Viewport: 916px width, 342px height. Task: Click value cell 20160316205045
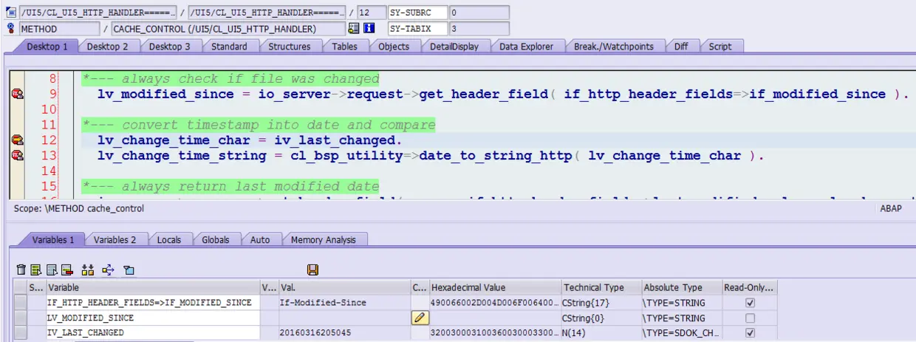click(x=344, y=332)
